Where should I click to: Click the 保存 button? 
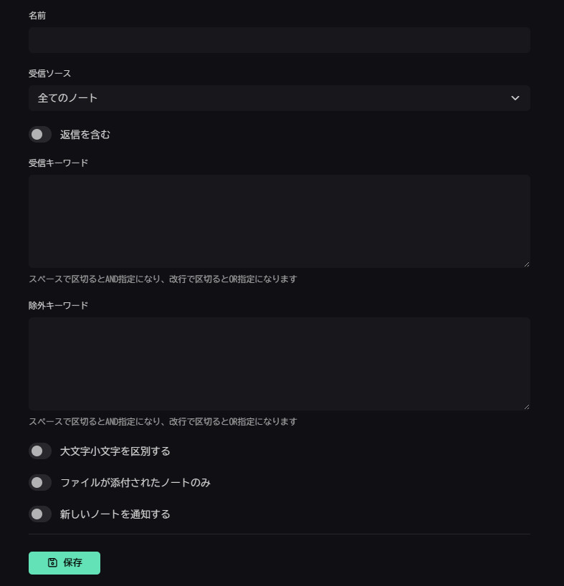pyautogui.click(x=64, y=563)
